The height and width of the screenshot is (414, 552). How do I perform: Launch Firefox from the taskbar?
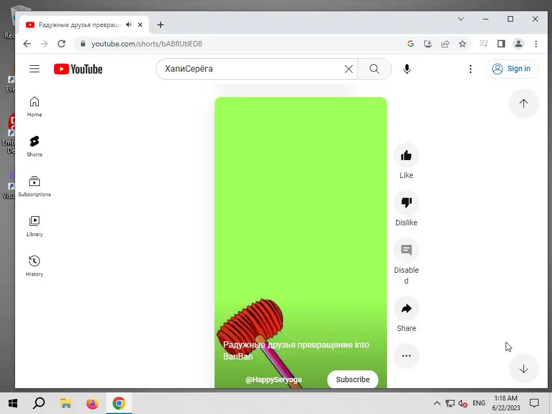coord(92,403)
